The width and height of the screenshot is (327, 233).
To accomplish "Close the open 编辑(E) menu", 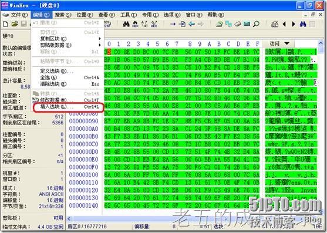I will click(41, 15).
